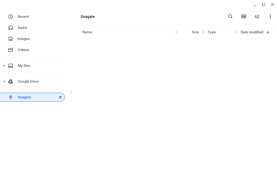Click the clock icon for Recent
This screenshot has height=175, width=277.
[x=11, y=17]
